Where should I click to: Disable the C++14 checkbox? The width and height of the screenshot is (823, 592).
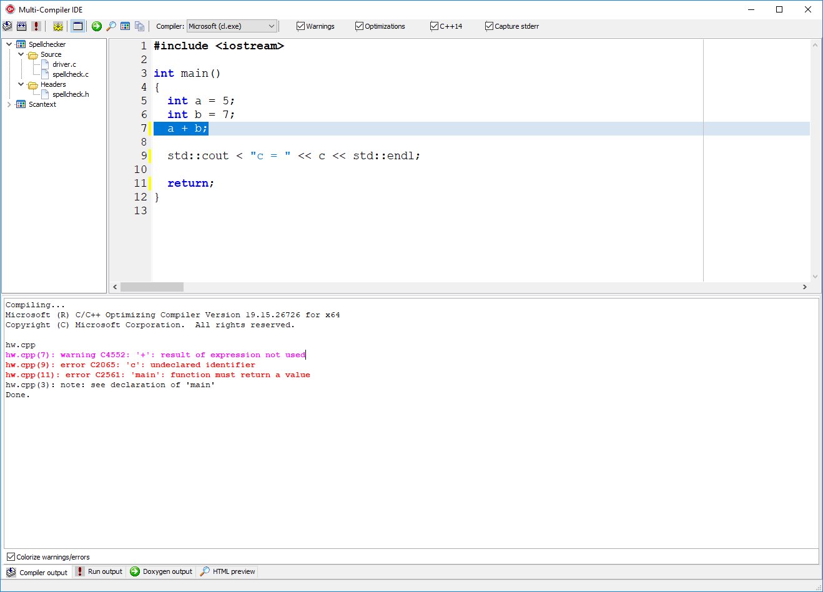[435, 26]
